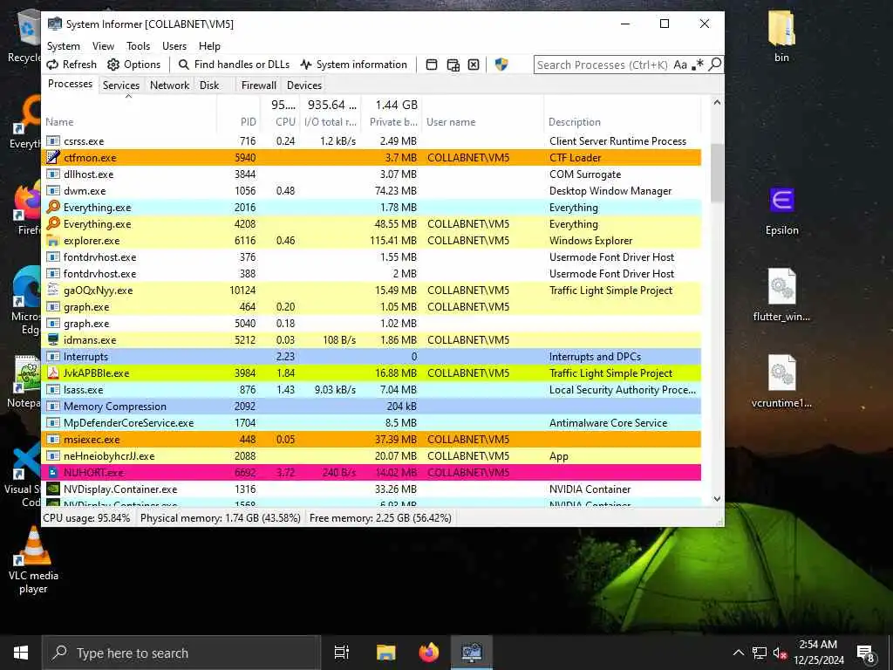Screen dimensions: 893x670
Task: Toggle case-sensitive search (Aa)
Action: click(x=680, y=65)
